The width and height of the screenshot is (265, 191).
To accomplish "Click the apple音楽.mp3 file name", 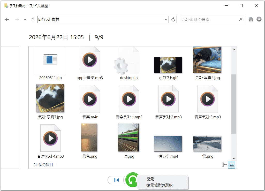I will [90, 78].
